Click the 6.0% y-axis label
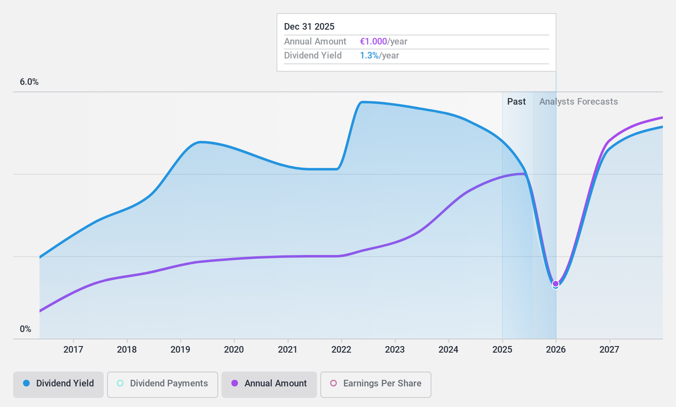 pos(29,82)
